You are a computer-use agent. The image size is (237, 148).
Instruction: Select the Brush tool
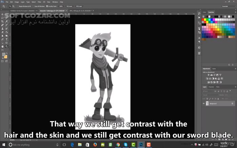click(6, 25)
